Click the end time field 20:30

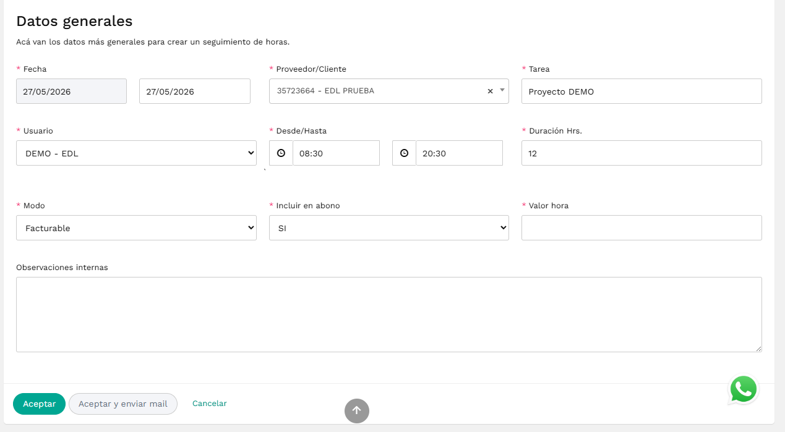(x=459, y=153)
